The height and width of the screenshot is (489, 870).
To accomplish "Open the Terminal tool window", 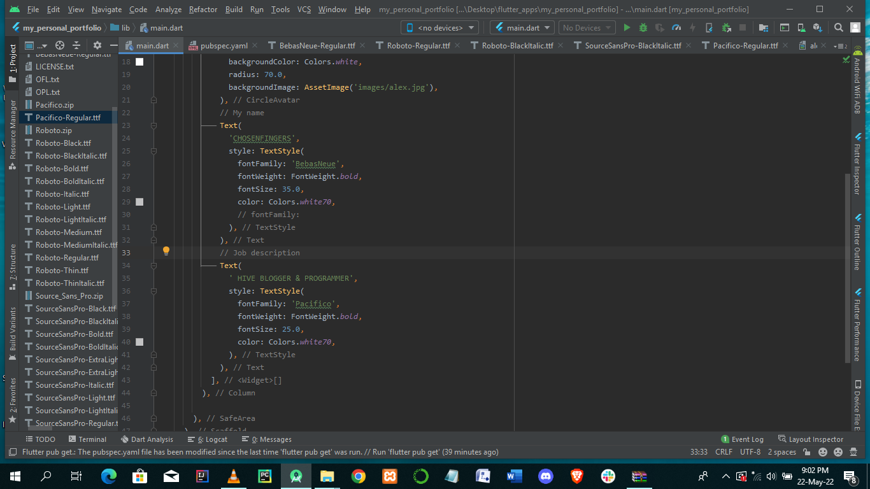I will tap(87, 439).
